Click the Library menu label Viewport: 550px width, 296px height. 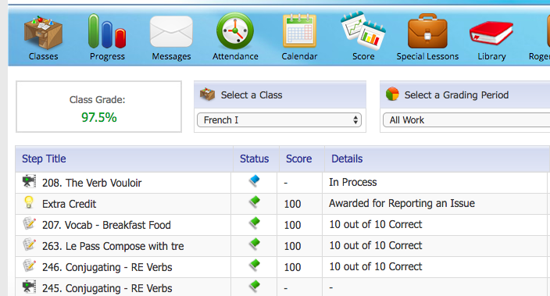pyautogui.click(x=491, y=56)
